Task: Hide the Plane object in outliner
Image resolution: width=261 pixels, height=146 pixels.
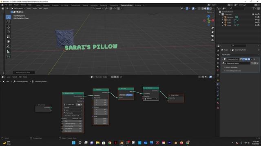Action: 256,25
